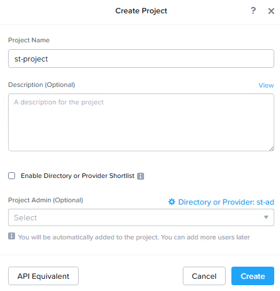This screenshot has width=280, height=291.
Task: Click the Description (Optional) label
Action: point(42,85)
